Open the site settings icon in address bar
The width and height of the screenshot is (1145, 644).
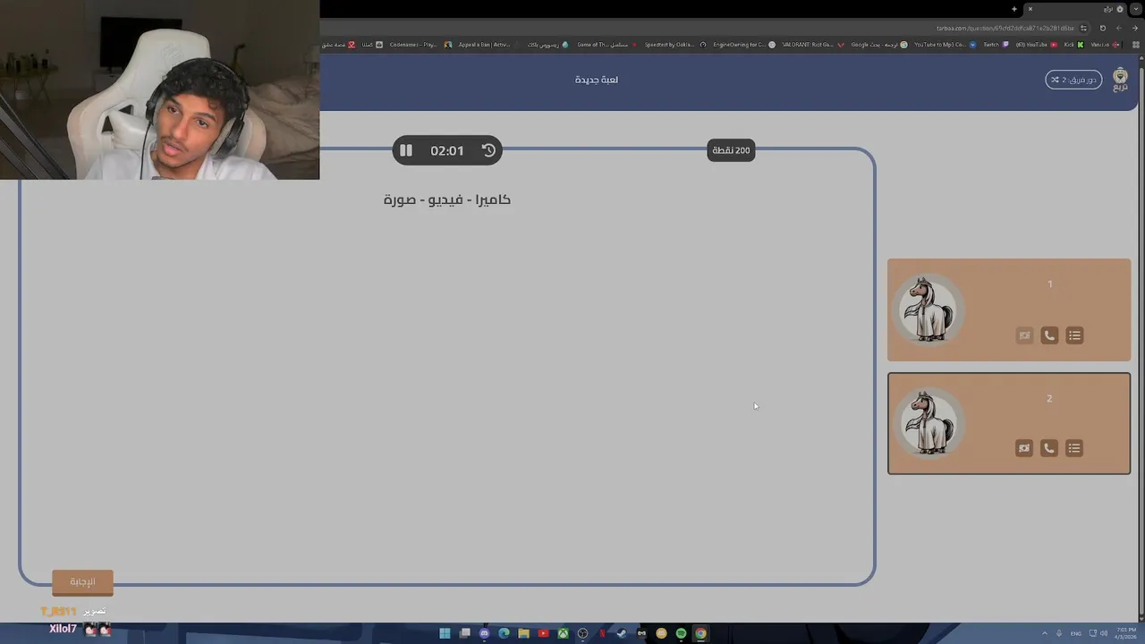[1083, 29]
